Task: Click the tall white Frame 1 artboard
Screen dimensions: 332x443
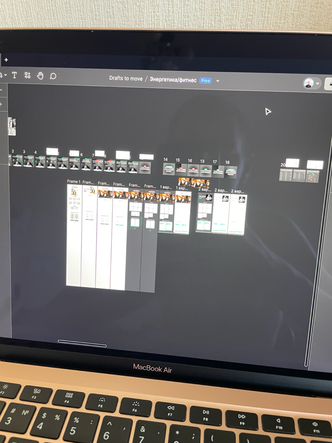Action: click(74, 235)
